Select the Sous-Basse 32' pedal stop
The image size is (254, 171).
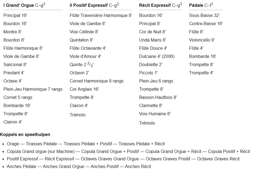coord(204,16)
